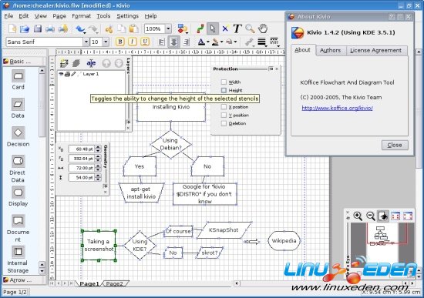Expand the Sans Serif font dropdown
The image size is (424, 298).
pos(86,42)
